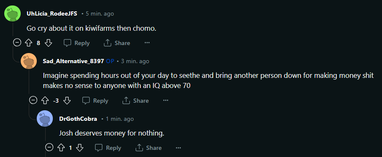Open the DrGothCobra username link
Screen dimensions: 382x157
[x=78, y=119]
